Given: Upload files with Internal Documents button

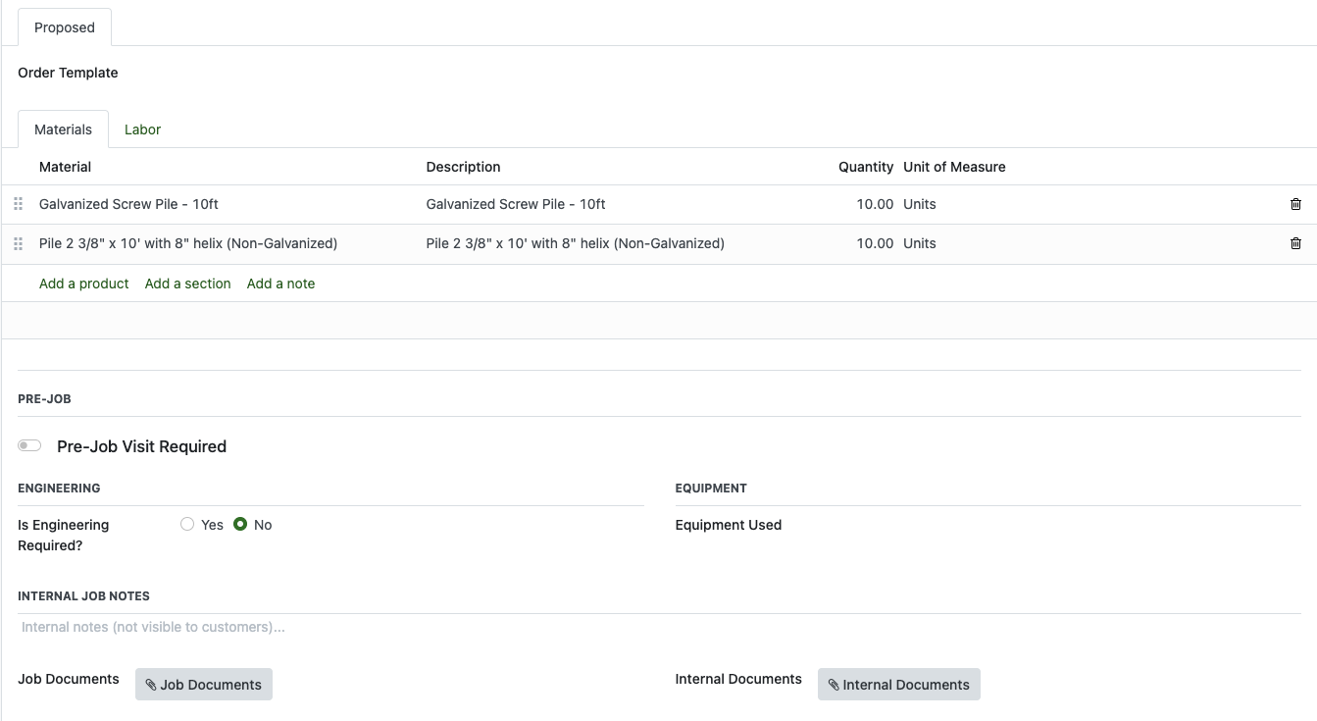Looking at the screenshot, I should coord(899,685).
